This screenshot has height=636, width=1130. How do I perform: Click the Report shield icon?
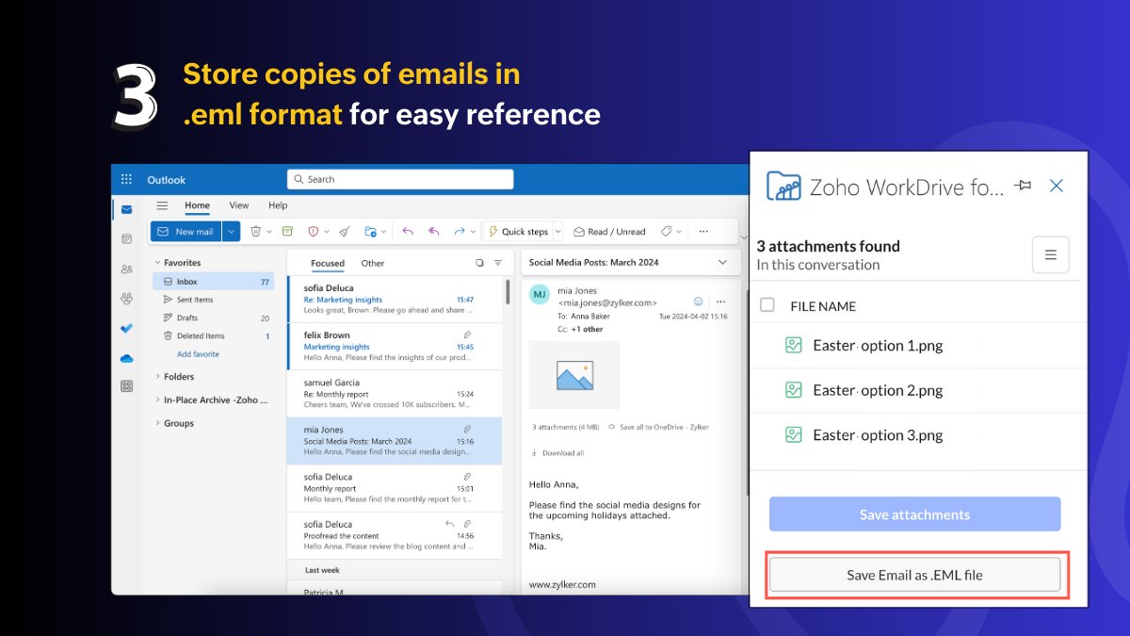315,231
